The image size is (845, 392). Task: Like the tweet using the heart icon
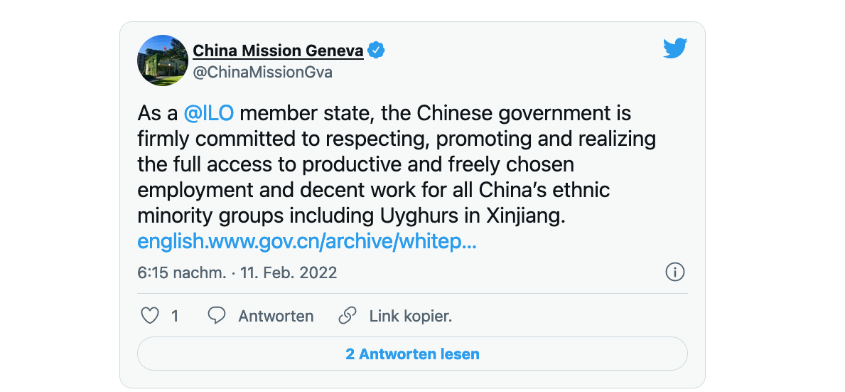point(150,316)
